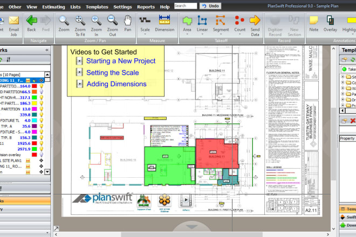Image resolution: width=356 pixels, height=237 pixels.
Task: Open the Segment tool dropdown arrow
Action: (x=221, y=34)
